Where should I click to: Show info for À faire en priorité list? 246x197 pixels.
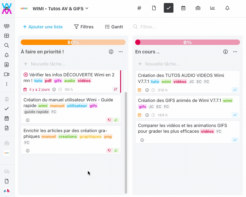point(111,52)
